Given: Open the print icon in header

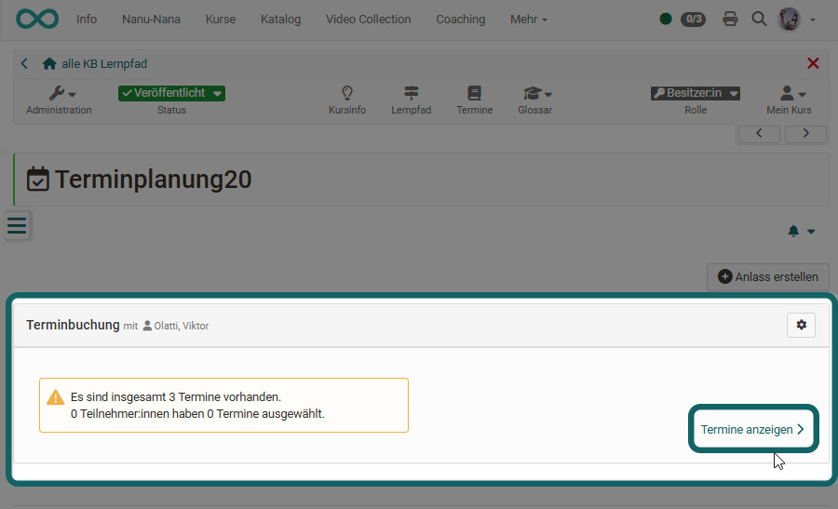Looking at the screenshot, I should point(730,19).
